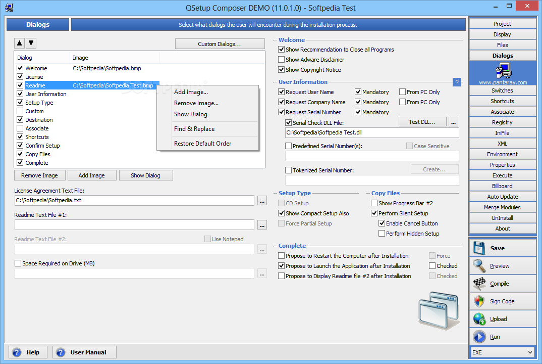The height and width of the screenshot is (364, 542).
Task: Choose Restore Default Order from context menu
Action: (x=202, y=143)
